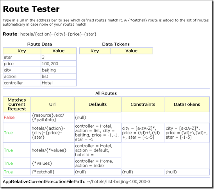Select the Route Data Key column header
This screenshot has width=214, height=189.
click(22, 51)
